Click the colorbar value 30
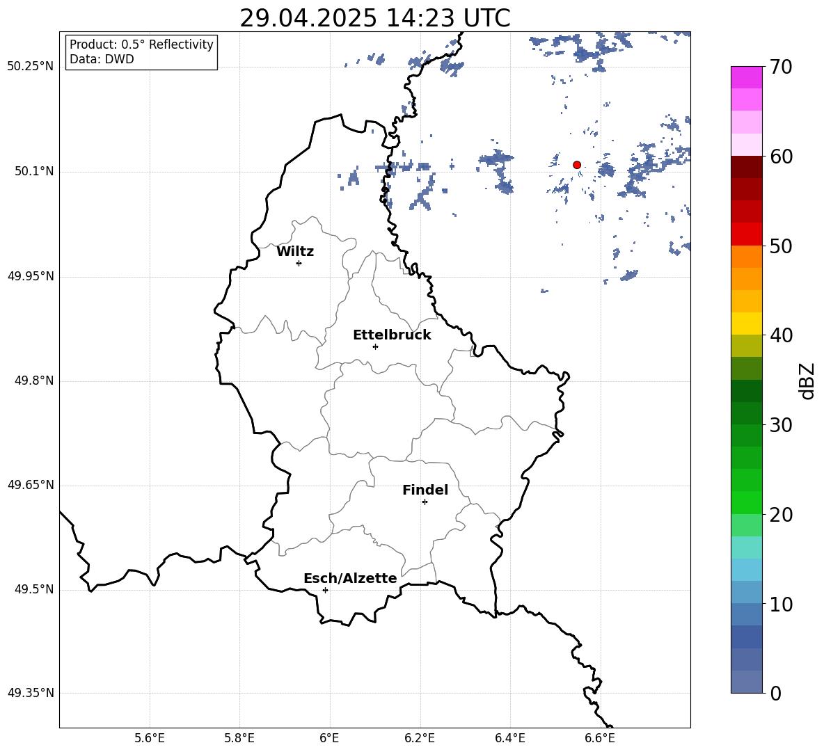 click(781, 424)
